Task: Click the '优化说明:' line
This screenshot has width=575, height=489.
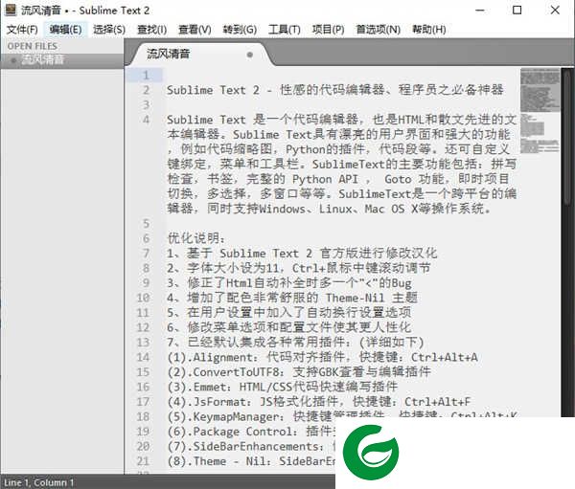Action: point(195,238)
